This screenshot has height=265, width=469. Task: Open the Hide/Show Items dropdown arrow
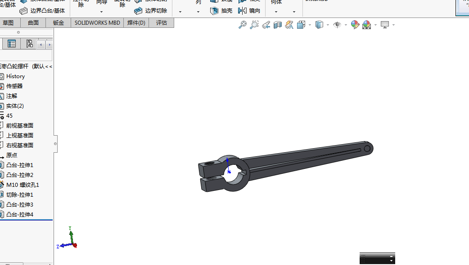click(346, 25)
